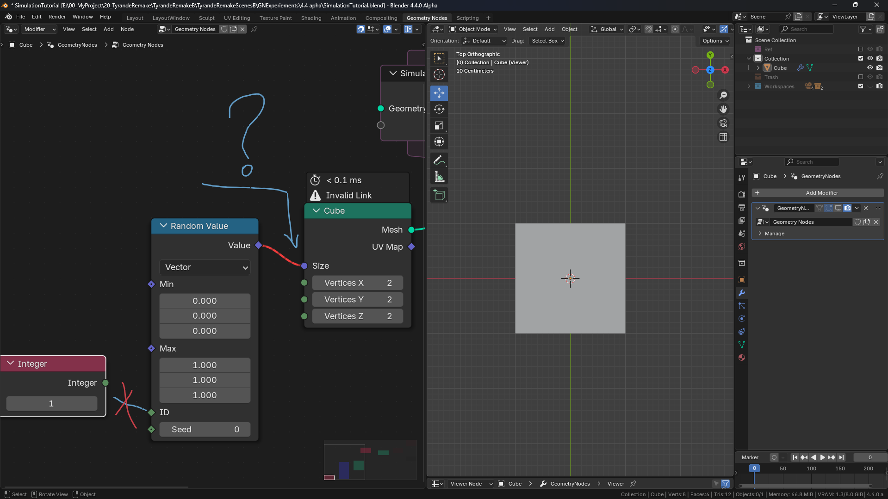Toggle Collection exclude checkbox in outliner
The width and height of the screenshot is (888, 499).
tap(861, 58)
